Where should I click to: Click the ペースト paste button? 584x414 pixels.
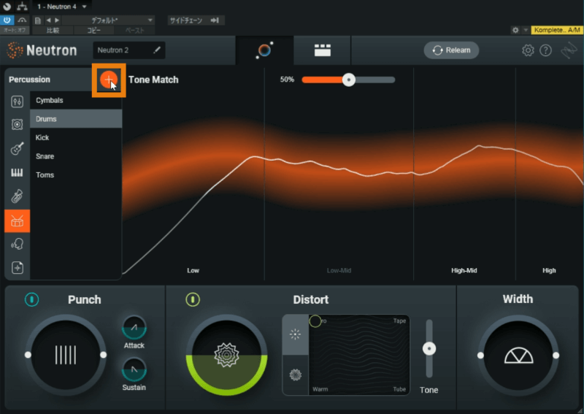134,31
